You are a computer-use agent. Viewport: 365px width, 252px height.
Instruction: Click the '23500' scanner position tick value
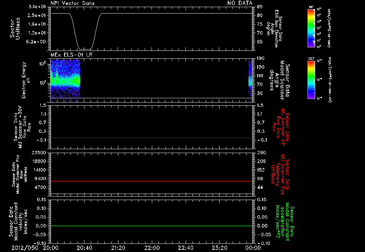(x=38, y=152)
